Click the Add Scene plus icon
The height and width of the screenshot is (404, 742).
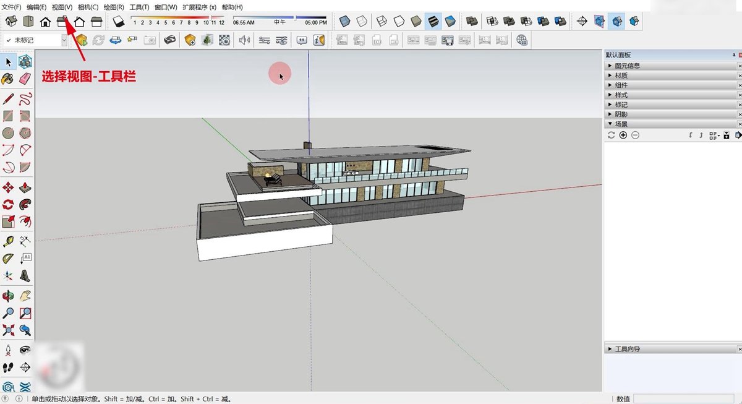click(x=623, y=135)
